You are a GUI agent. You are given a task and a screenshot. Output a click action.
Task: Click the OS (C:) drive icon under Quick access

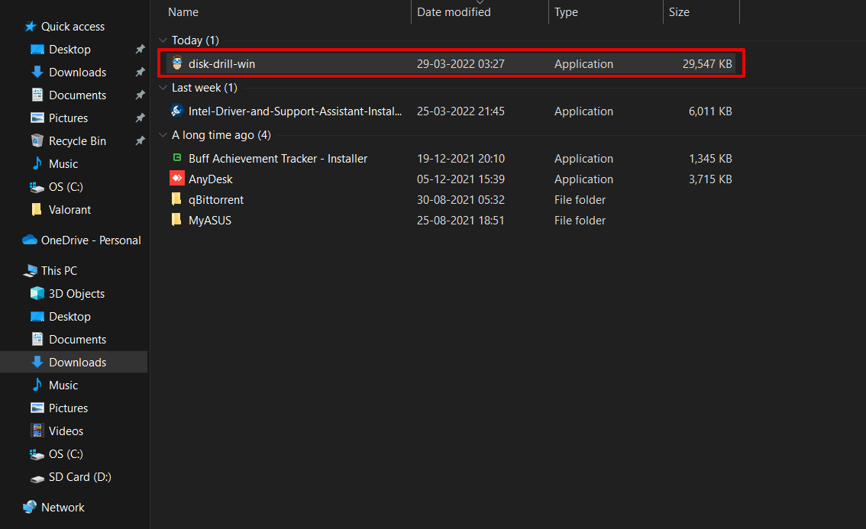[37, 187]
